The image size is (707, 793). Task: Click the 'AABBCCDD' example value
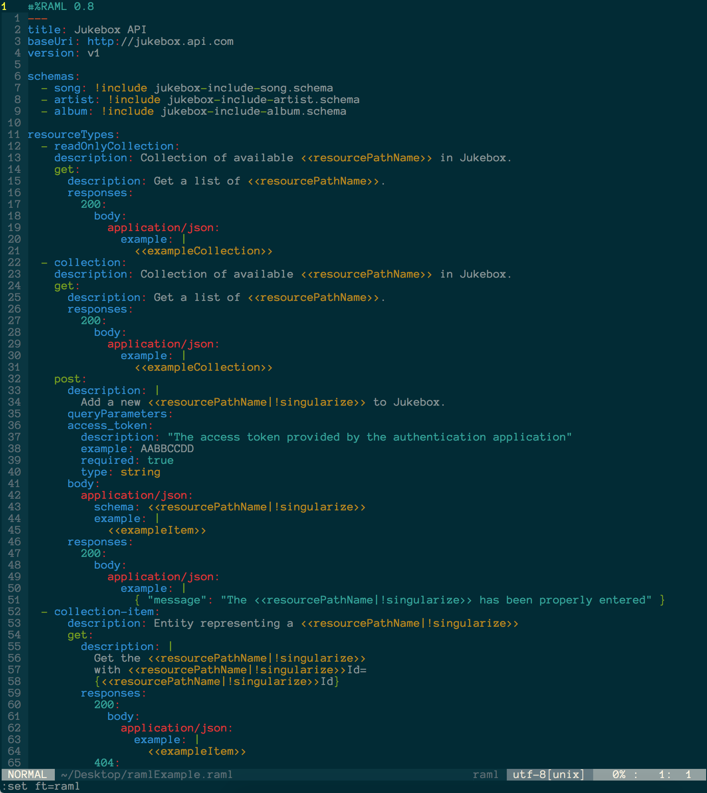pyautogui.click(x=167, y=448)
